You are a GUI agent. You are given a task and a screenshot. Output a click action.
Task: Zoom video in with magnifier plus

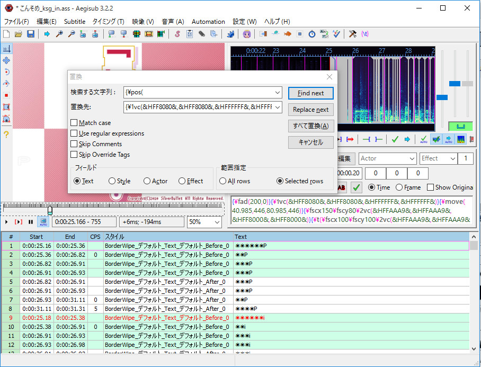tap(59, 34)
